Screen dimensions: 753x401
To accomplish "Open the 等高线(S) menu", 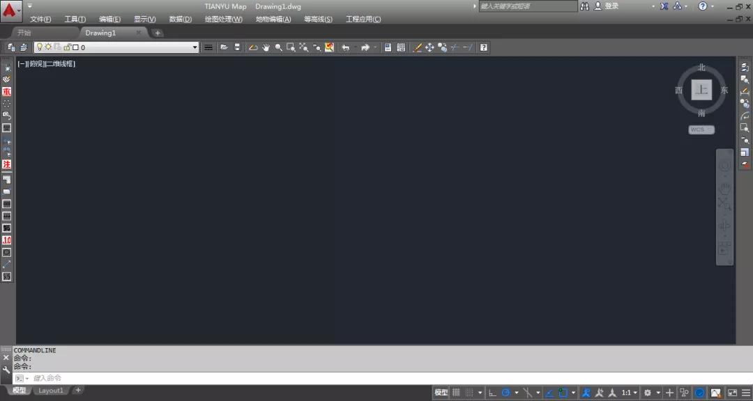I will pos(318,19).
